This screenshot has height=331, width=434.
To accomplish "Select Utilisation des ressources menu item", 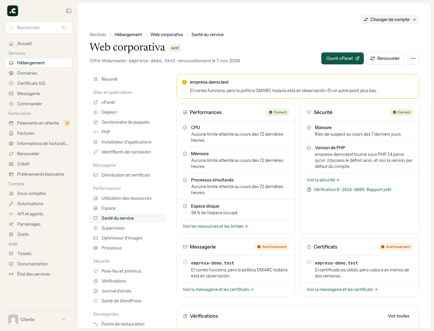I will pyautogui.click(x=128, y=198).
